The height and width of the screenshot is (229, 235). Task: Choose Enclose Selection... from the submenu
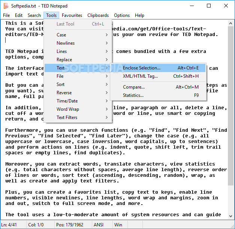coord(158,68)
